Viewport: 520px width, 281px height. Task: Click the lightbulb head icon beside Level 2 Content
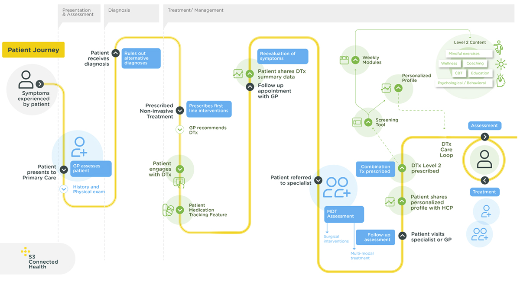click(501, 80)
